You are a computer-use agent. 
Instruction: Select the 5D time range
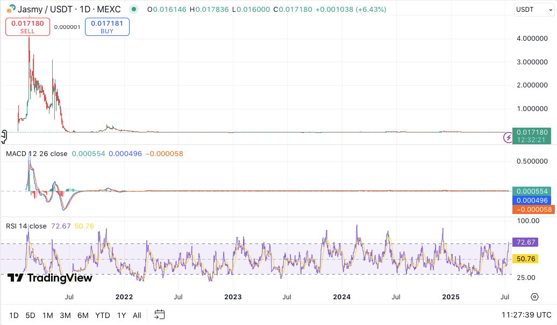click(x=31, y=315)
